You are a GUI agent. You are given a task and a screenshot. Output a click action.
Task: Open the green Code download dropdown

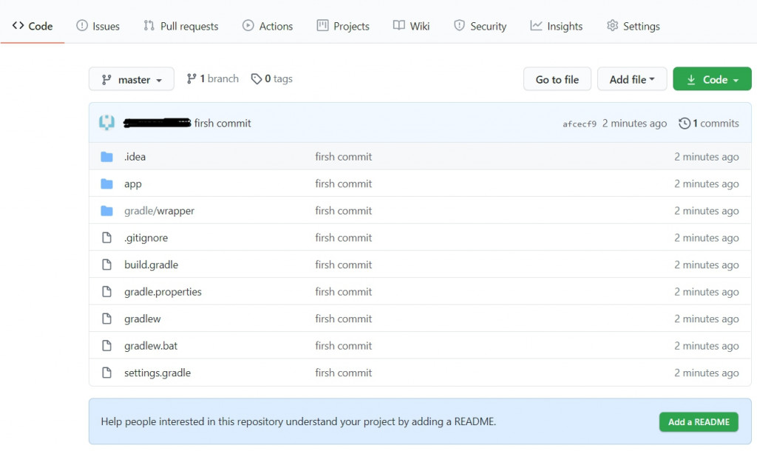click(x=712, y=79)
